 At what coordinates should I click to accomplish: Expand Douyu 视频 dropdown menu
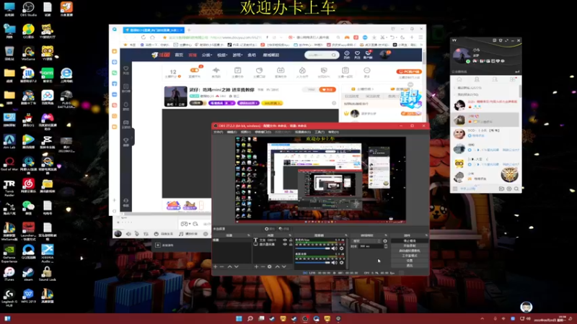(222, 55)
